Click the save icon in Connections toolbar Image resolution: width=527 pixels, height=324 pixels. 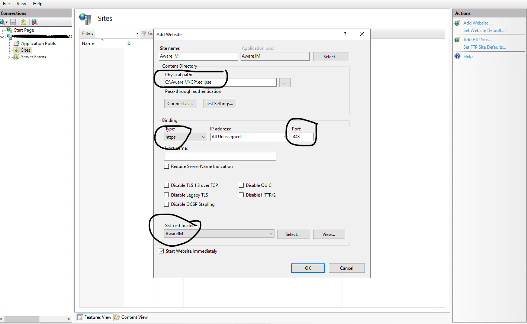(13, 22)
